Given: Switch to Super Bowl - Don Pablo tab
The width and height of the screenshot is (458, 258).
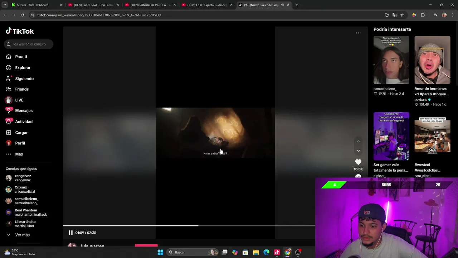Looking at the screenshot, I should [x=93, y=5].
